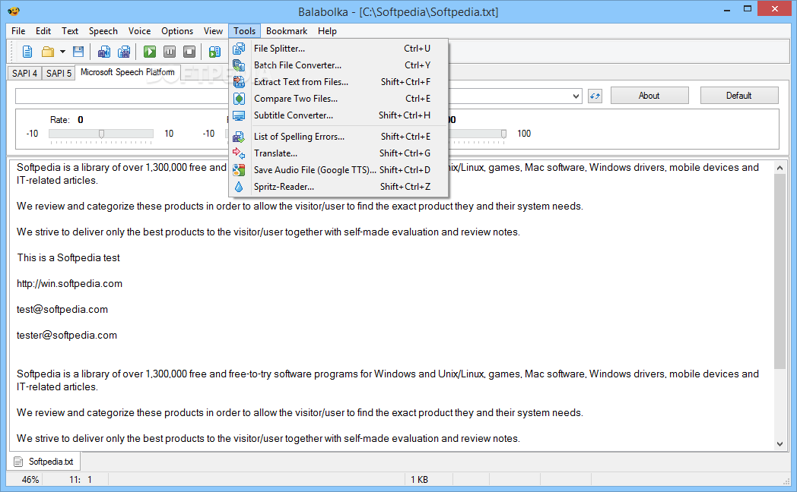Image resolution: width=797 pixels, height=492 pixels.
Task: Click the 'tester@softpedia.com' line
Action: point(67,336)
